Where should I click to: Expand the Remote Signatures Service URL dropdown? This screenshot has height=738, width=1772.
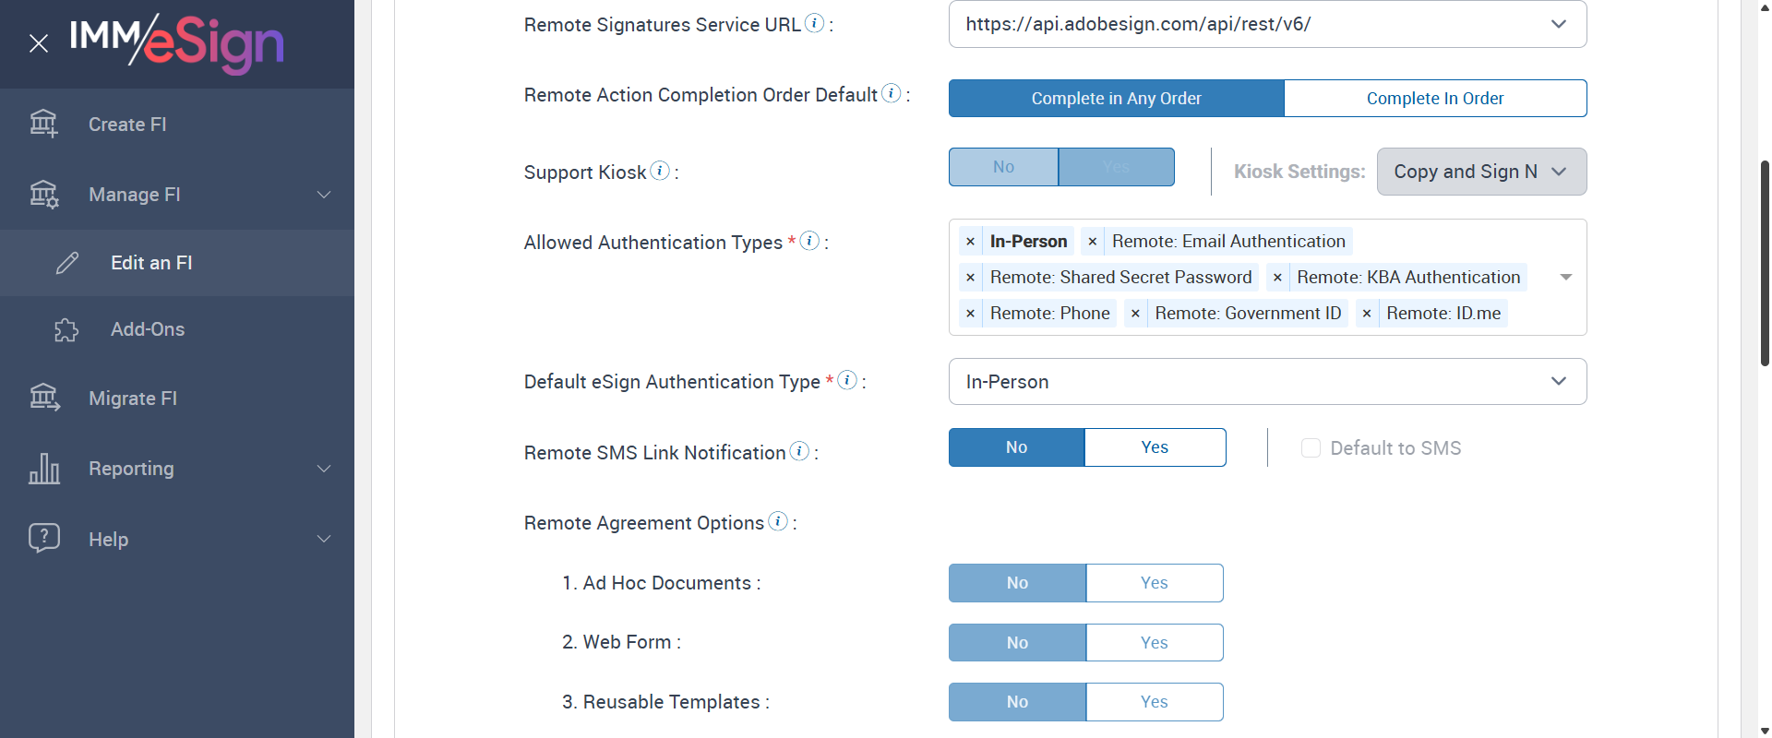(1558, 24)
